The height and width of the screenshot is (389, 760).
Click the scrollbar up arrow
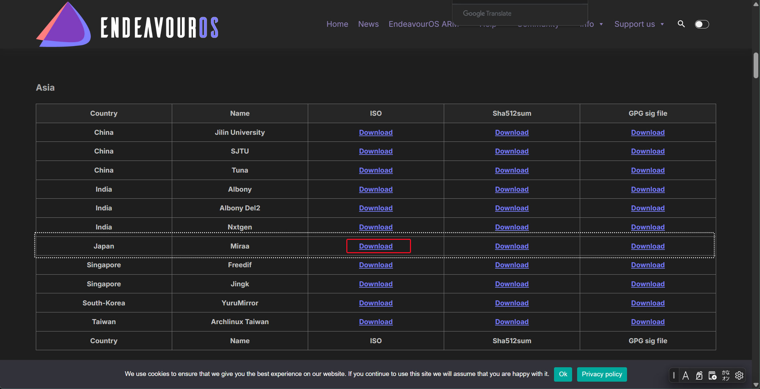point(756,4)
